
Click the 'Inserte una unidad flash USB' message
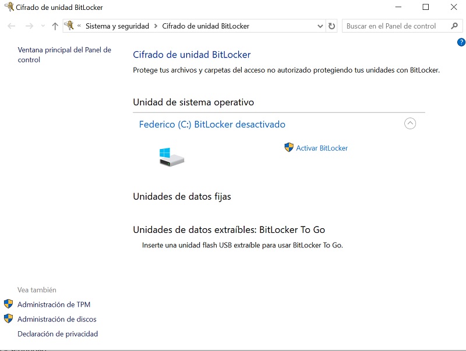click(242, 245)
